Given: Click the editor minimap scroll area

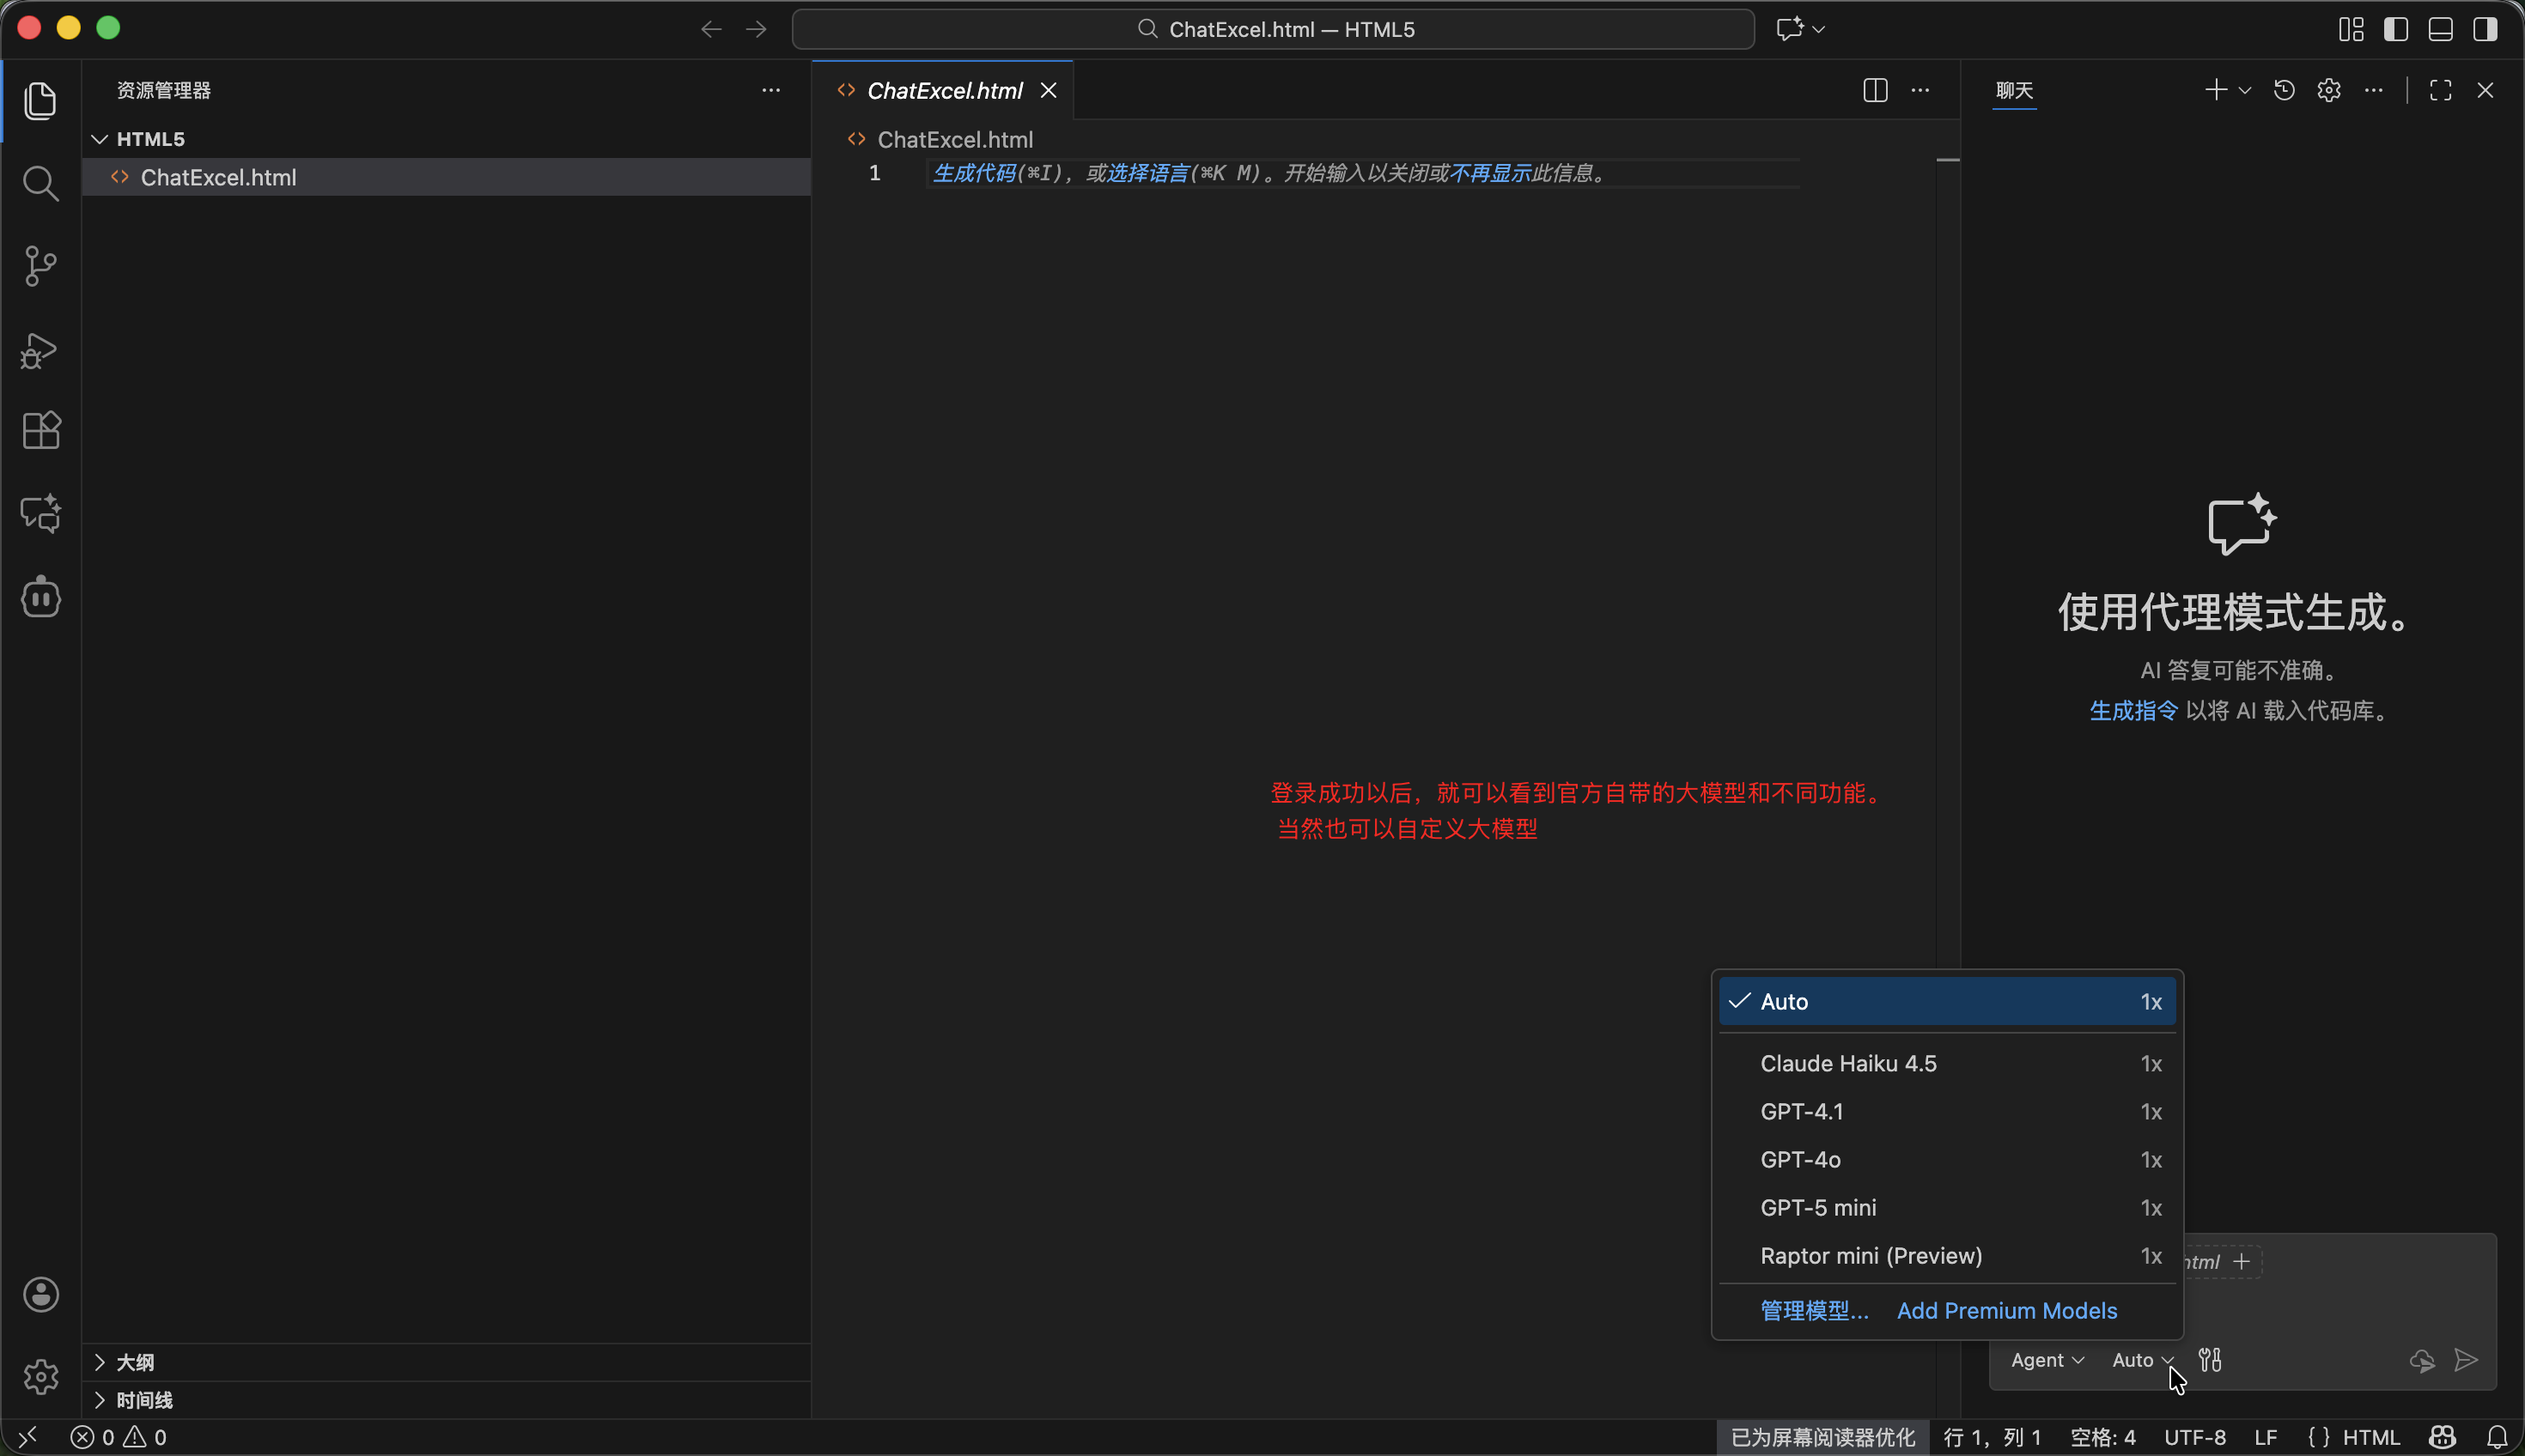Looking at the screenshot, I should point(1947,500).
